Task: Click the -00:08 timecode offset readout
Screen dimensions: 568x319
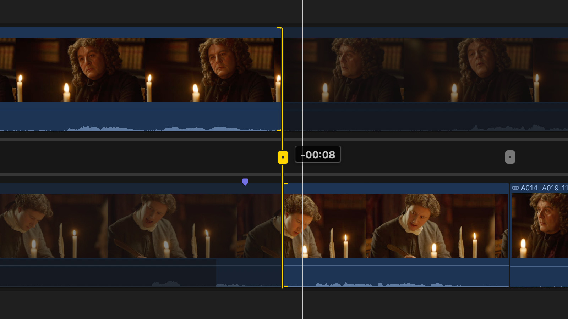Action: (318, 155)
